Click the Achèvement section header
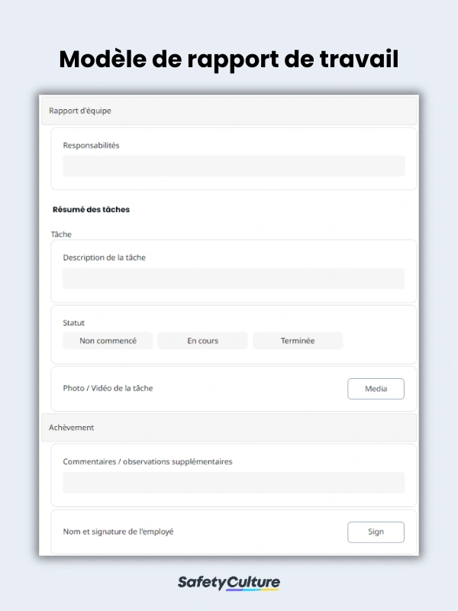Screen dimensions: 458x611 coord(229,428)
